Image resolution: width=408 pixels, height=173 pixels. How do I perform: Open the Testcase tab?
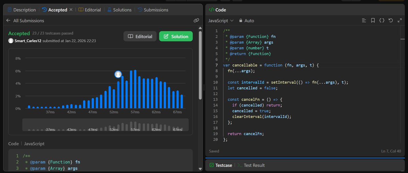[221, 165]
